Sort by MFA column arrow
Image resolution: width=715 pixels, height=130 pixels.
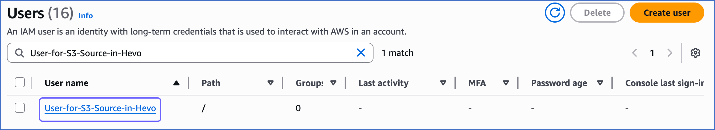[x=506, y=83]
